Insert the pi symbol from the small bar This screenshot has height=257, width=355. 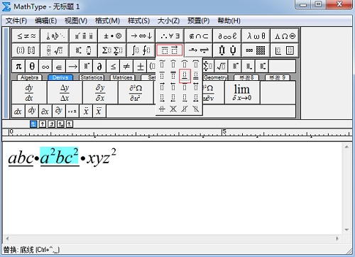coord(18,67)
